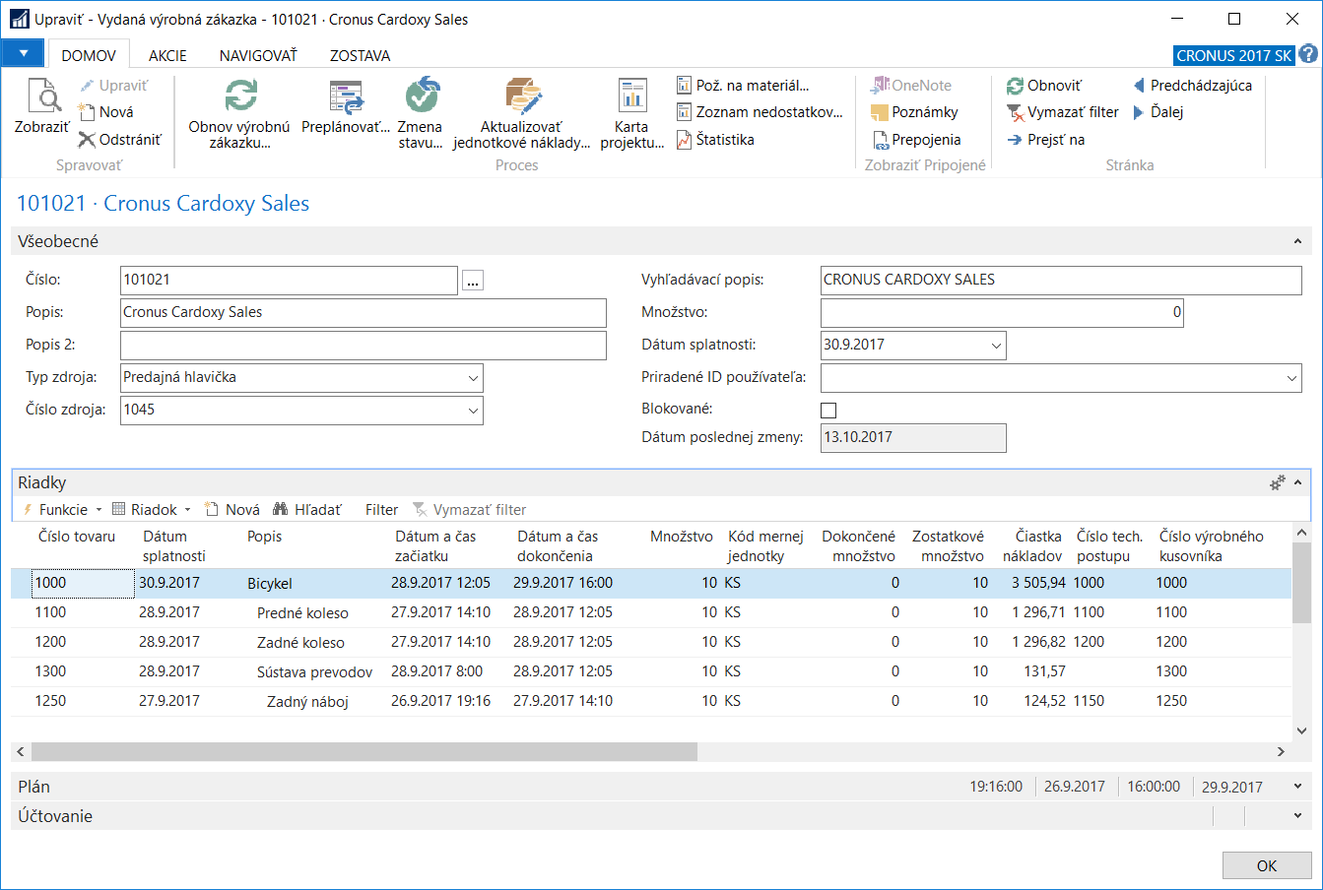
Task: Open Číslo zdroja dropdown
Action: pos(474,410)
